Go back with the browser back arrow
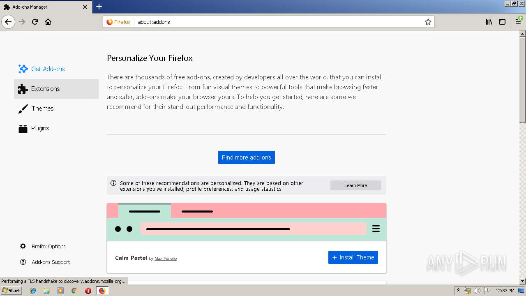Screen dimensions: 526x296 coord(8,22)
